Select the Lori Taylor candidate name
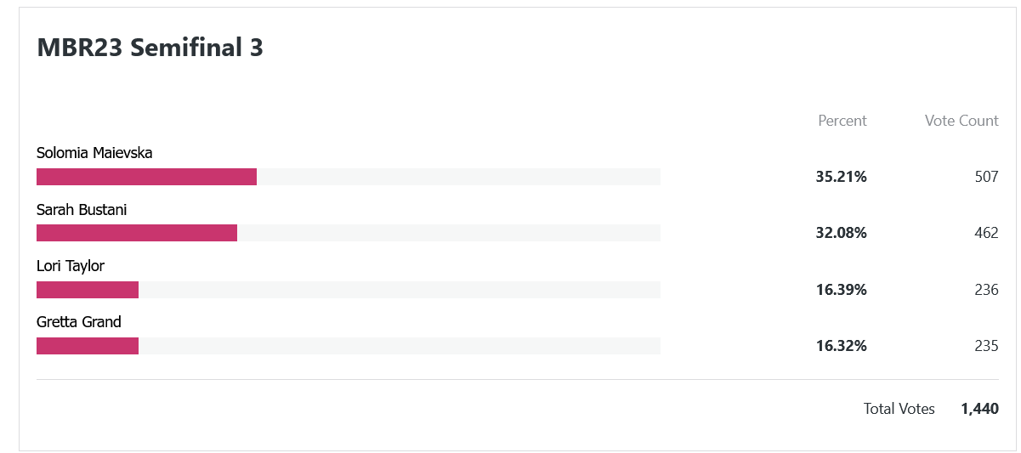Image resolution: width=1021 pixels, height=453 pixels. (71, 266)
